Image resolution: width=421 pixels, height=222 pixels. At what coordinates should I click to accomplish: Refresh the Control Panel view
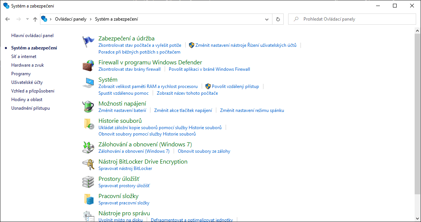[x=278, y=19]
